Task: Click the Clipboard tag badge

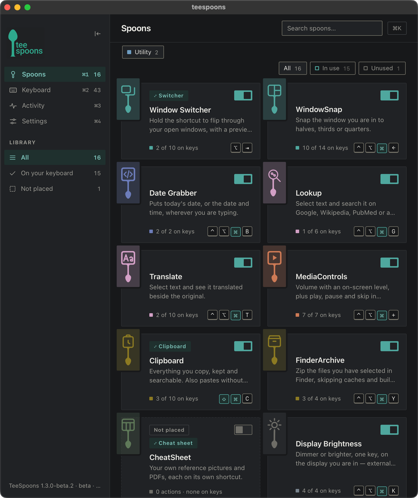Action: click(170, 346)
